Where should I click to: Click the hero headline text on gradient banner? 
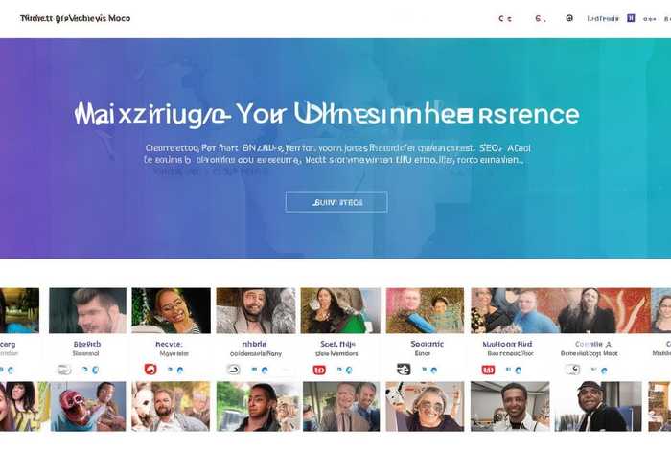327,115
